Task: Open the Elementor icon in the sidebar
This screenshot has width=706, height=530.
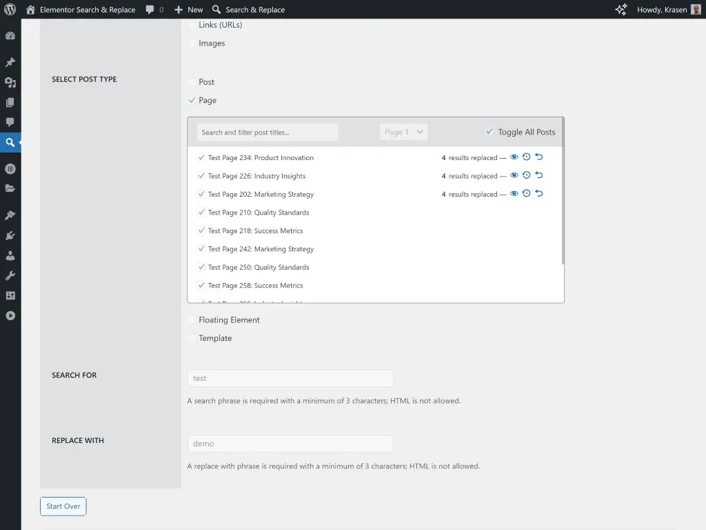Action: click(x=10, y=168)
